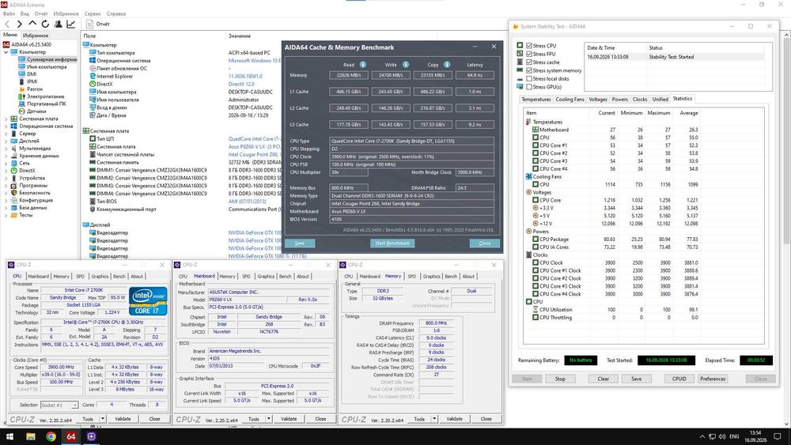Switch to the Избранное tab
Screen dimensions: 791x445
click(36, 36)
